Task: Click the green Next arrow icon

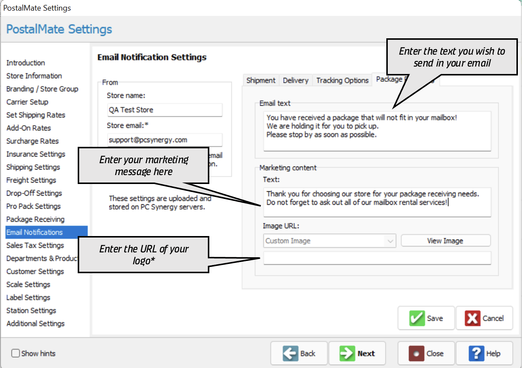Action: click(x=347, y=354)
